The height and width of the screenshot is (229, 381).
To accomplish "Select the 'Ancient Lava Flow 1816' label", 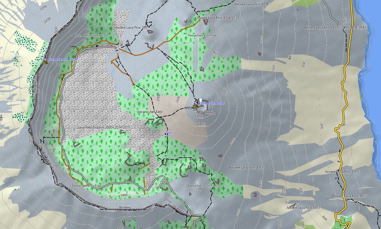I will coord(252,4).
